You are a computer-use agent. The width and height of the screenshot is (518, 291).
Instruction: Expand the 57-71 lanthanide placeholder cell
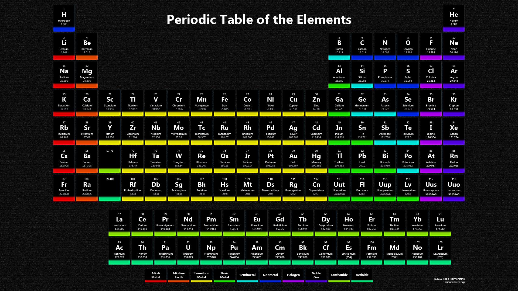(x=110, y=159)
